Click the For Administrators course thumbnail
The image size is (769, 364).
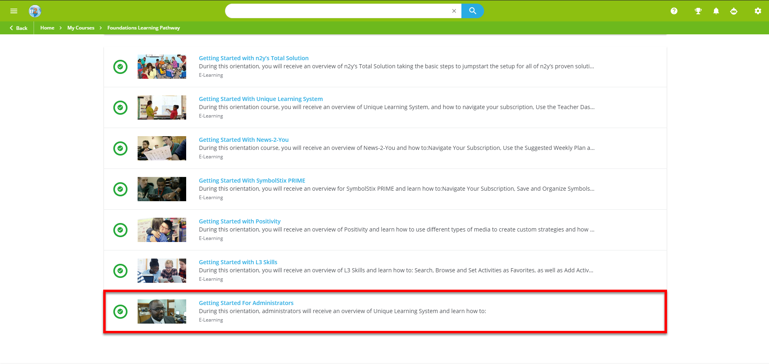pos(162,311)
